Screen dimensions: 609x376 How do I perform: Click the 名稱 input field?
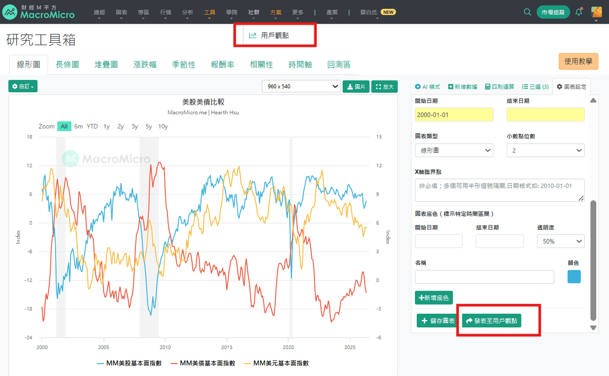pos(484,277)
